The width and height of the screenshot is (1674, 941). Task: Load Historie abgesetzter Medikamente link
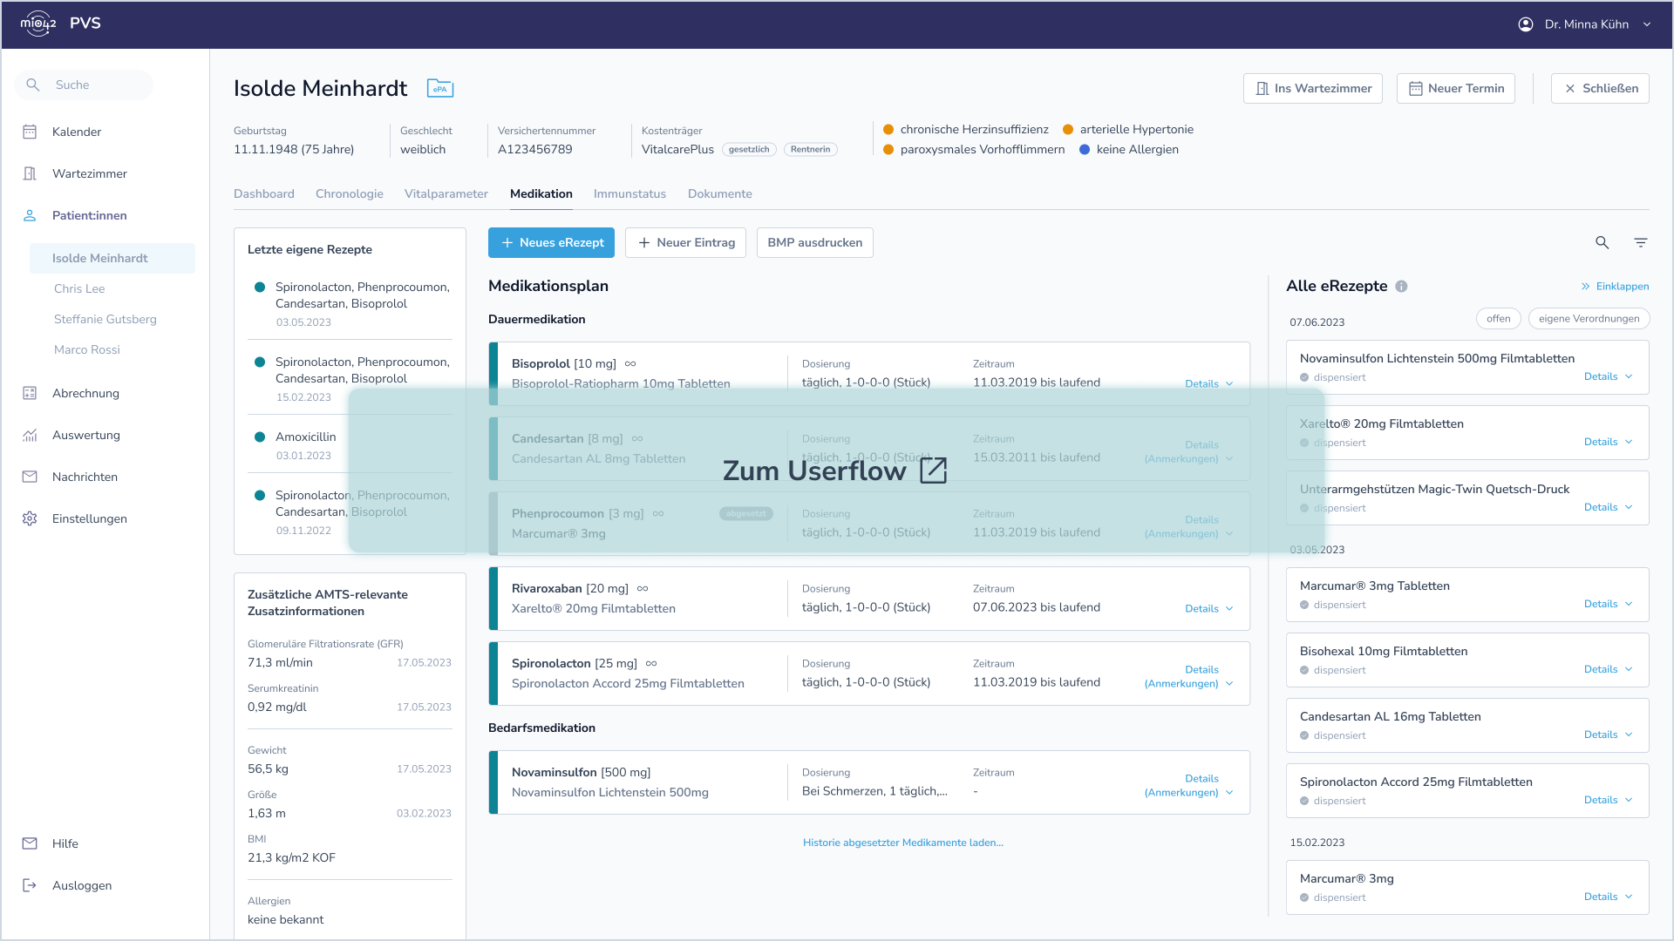click(x=902, y=843)
